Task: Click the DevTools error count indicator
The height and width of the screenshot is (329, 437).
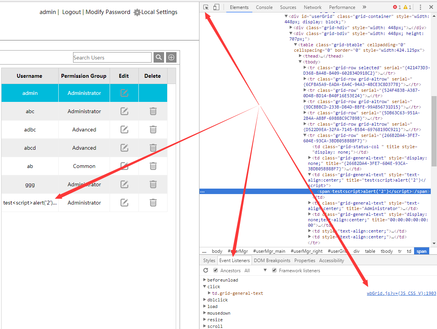Action: click(397, 7)
